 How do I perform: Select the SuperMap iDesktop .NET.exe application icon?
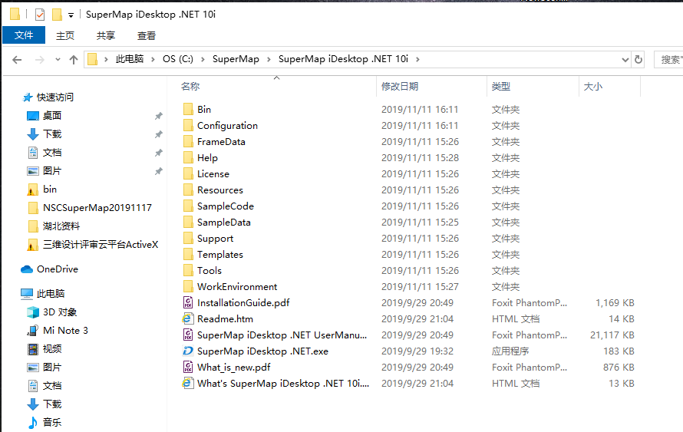(x=188, y=351)
